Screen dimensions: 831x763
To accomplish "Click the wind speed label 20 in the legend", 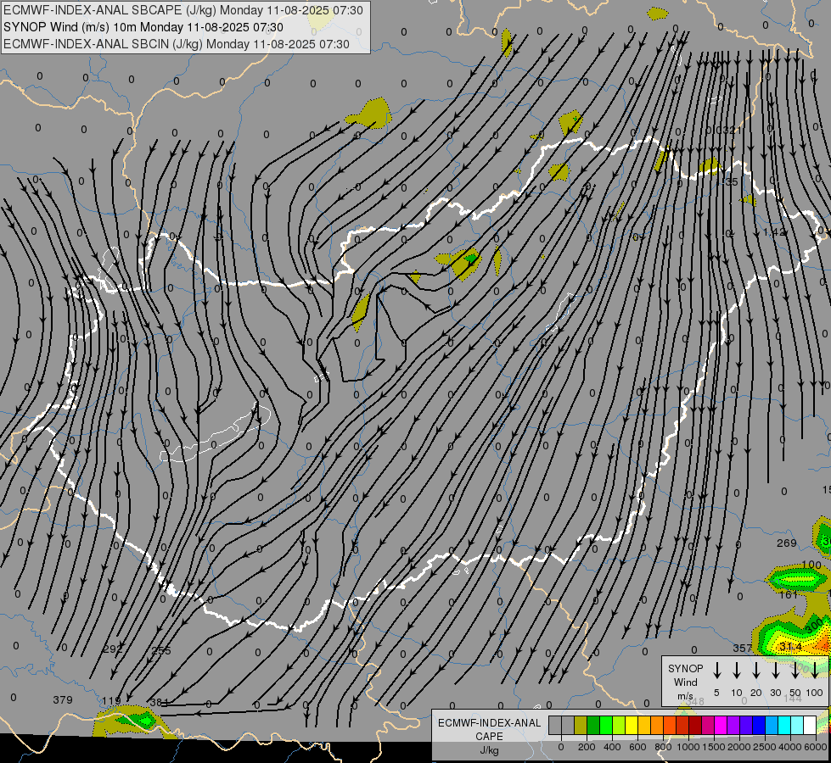I will [x=756, y=693].
